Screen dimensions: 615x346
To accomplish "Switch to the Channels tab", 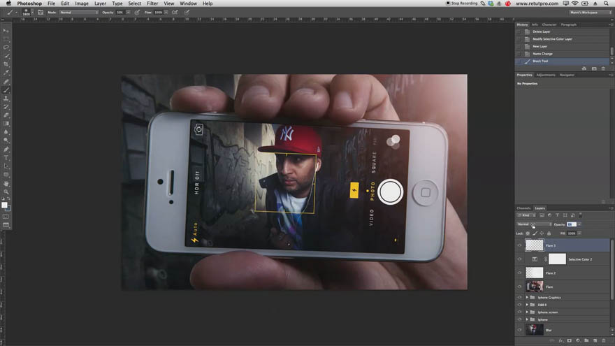I will pyautogui.click(x=523, y=208).
